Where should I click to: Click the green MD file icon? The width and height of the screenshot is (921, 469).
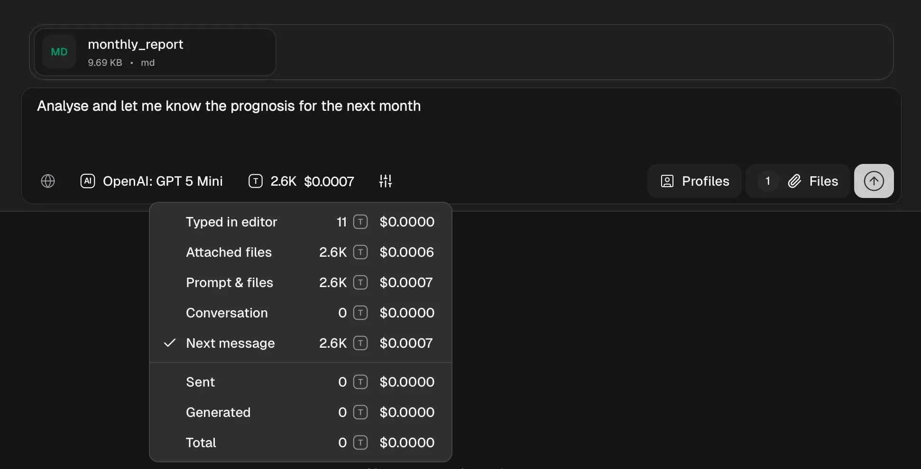(59, 52)
